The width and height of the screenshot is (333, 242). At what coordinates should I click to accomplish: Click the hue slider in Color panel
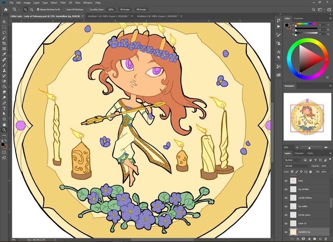coord(306,24)
